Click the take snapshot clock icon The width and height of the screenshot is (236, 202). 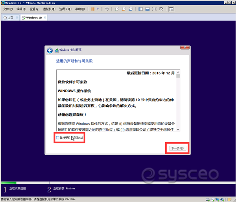tap(117, 9)
